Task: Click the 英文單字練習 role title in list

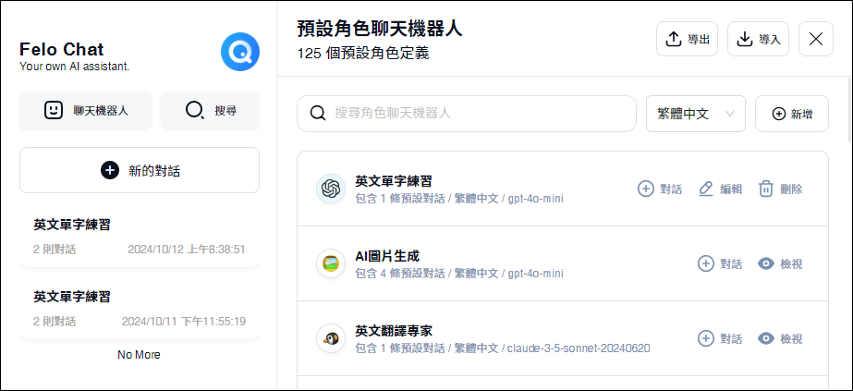Action: pos(394,181)
